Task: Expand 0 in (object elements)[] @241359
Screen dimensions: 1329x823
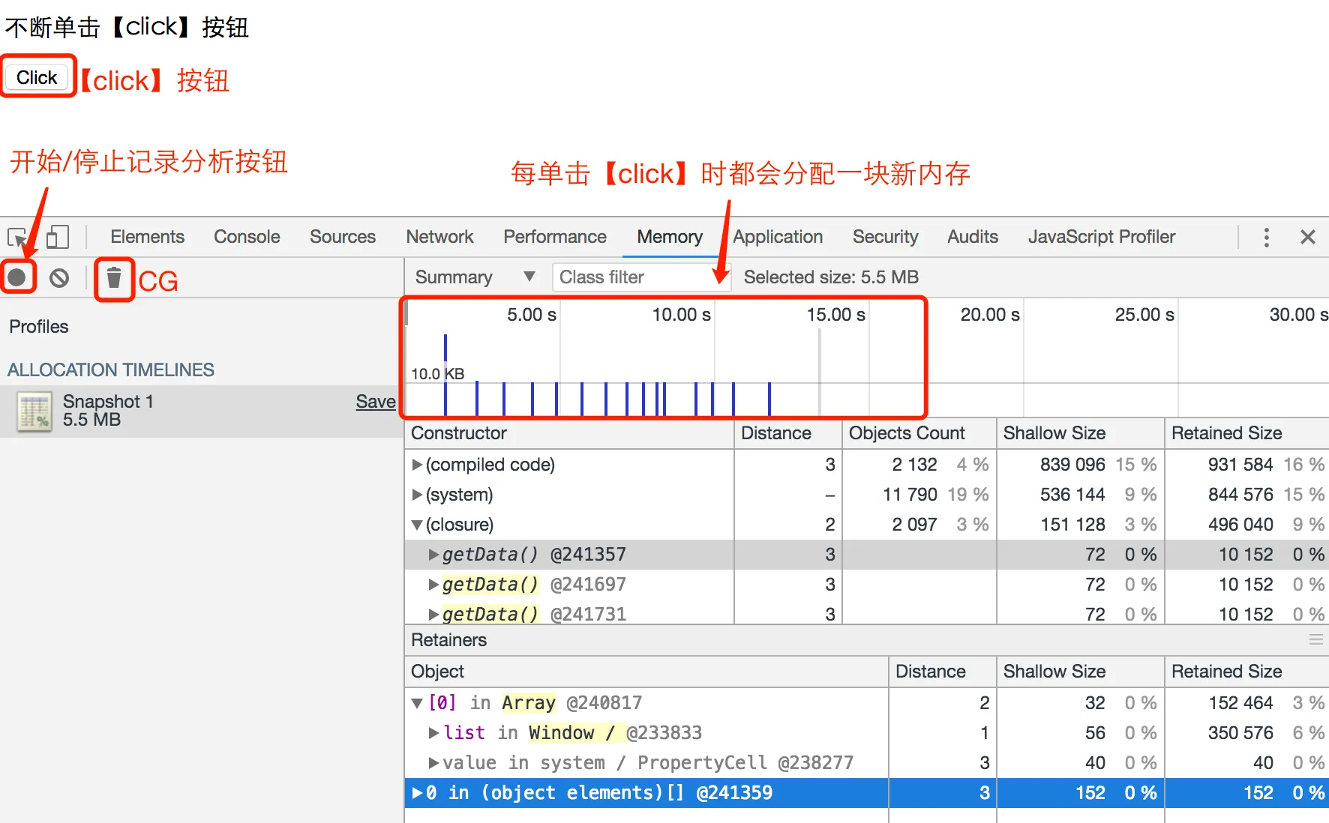Action: [x=417, y=793]
